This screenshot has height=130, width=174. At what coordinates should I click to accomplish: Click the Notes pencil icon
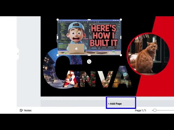(x=21, y=110)
